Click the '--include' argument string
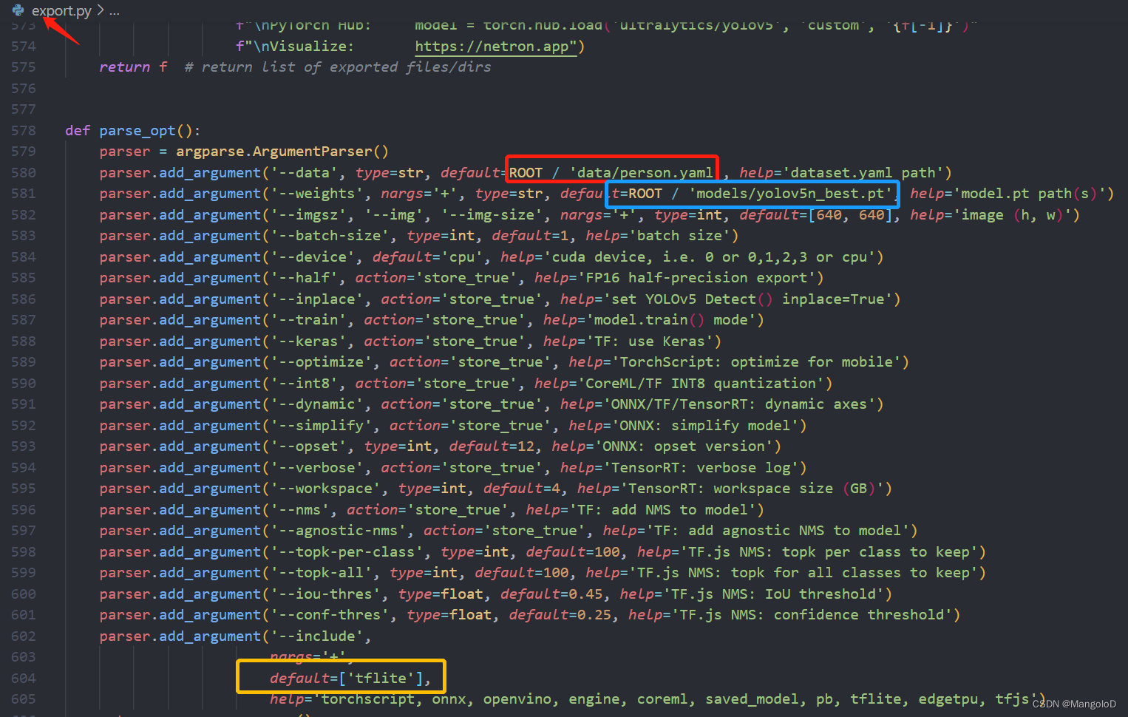Screen dimensions: 1128x717 pyautogui.click(x=317, y=636)
